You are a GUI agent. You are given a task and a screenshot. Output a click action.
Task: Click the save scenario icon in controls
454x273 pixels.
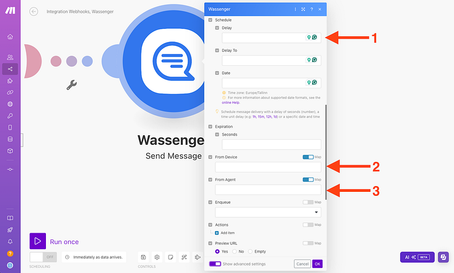(x=144, y=257)
